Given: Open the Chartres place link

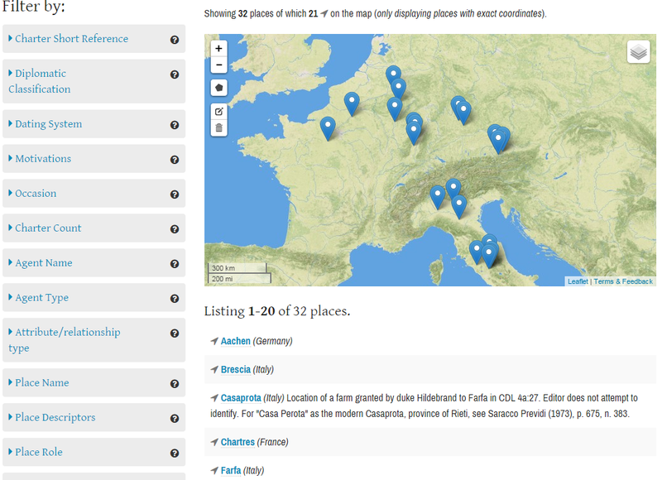Looking at the screenshot, I should click(x=237, y=442).
